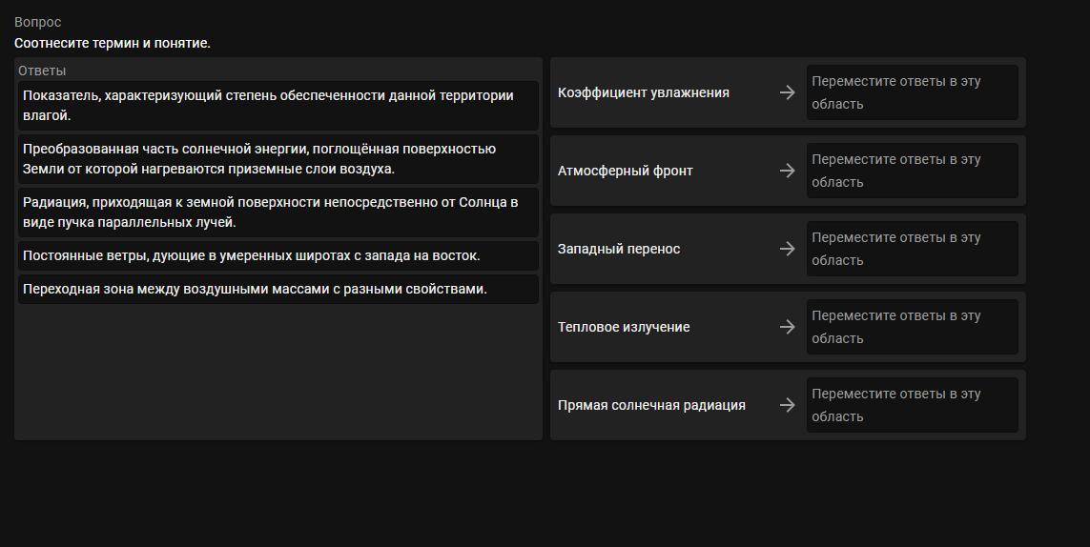Screen dimensions: 1090x547
Task: Click the term label Тепловое излучение
Action: [624, 327]
